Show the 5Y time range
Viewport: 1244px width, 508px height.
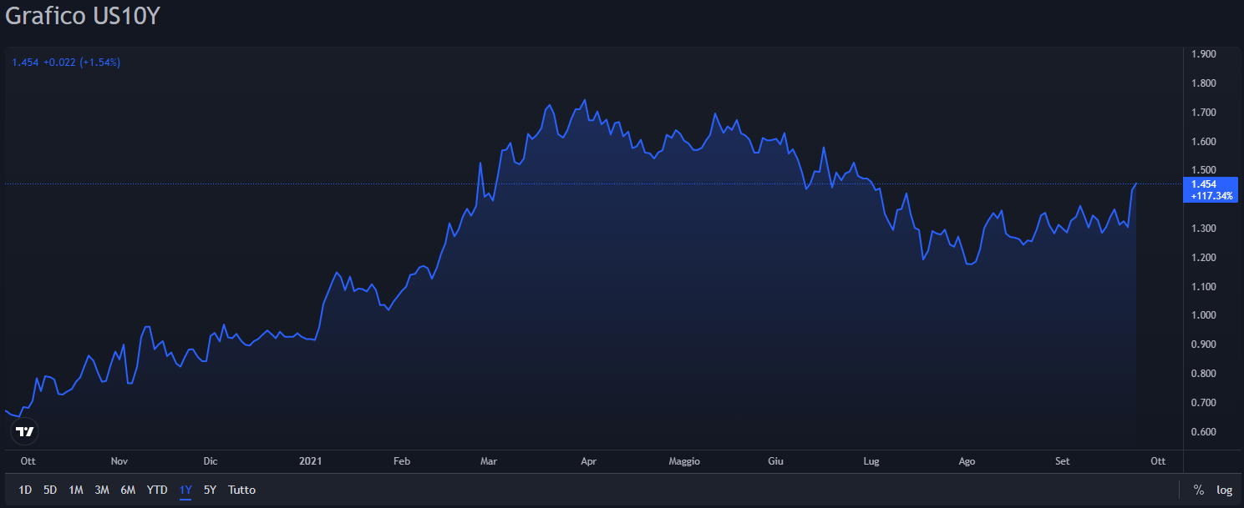[x=210, y=490]
